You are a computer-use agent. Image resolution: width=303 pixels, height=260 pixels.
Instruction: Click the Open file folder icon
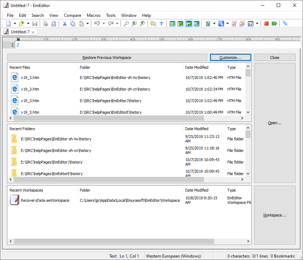21,24
